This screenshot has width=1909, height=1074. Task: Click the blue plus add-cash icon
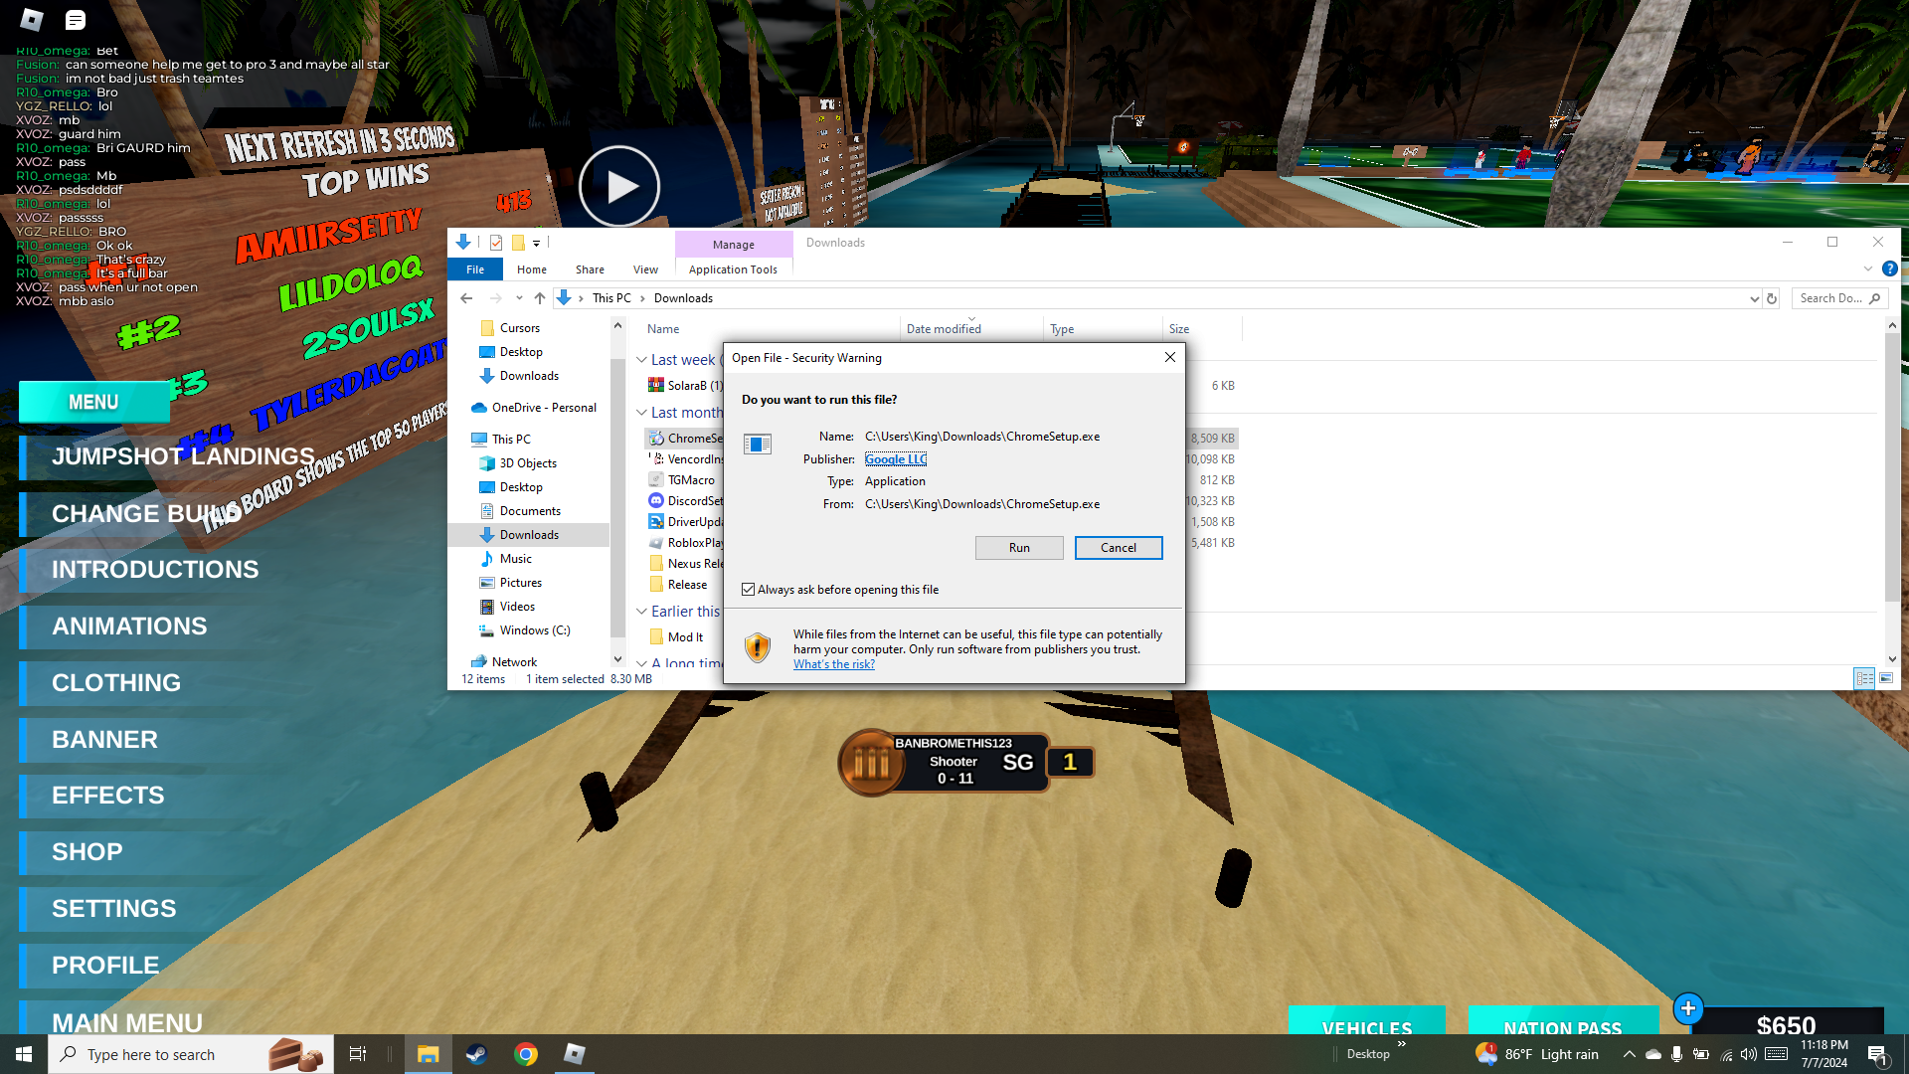pos(1687,1008)
